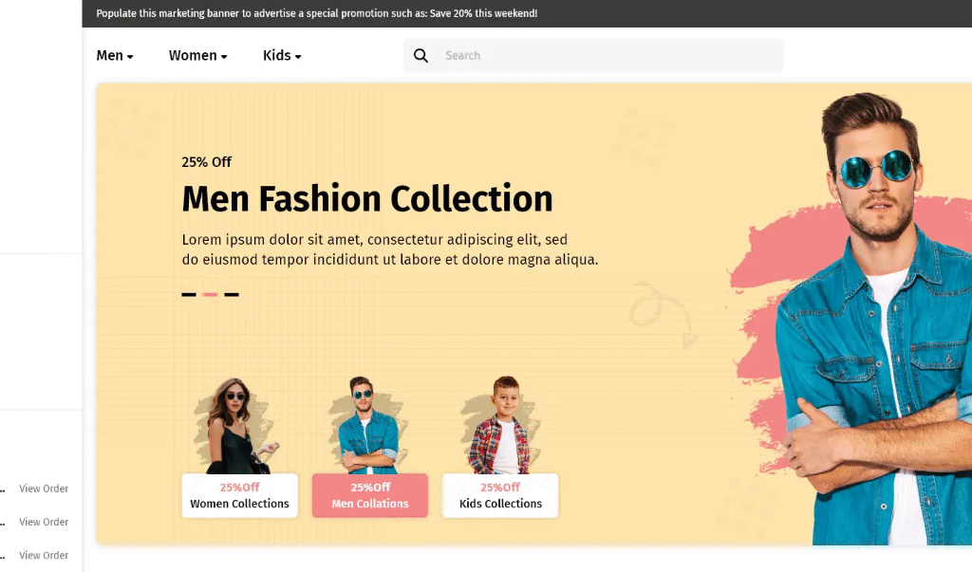Open the second View Order link
This screenshot has height=572, width=972.
tap(44, 523)
